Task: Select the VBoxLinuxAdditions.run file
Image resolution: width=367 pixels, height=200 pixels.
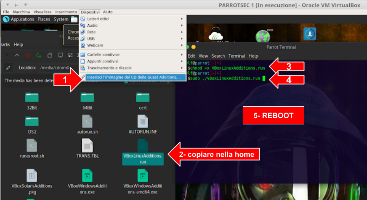Action: point(143,152)
